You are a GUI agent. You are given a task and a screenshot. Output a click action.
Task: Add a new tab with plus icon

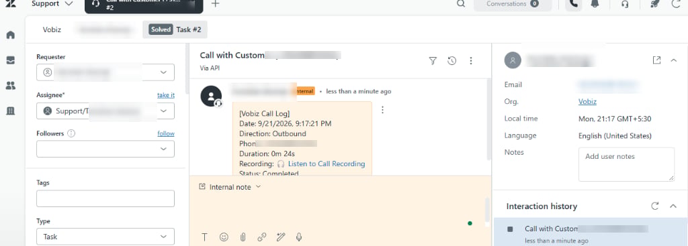coord(215,4)
